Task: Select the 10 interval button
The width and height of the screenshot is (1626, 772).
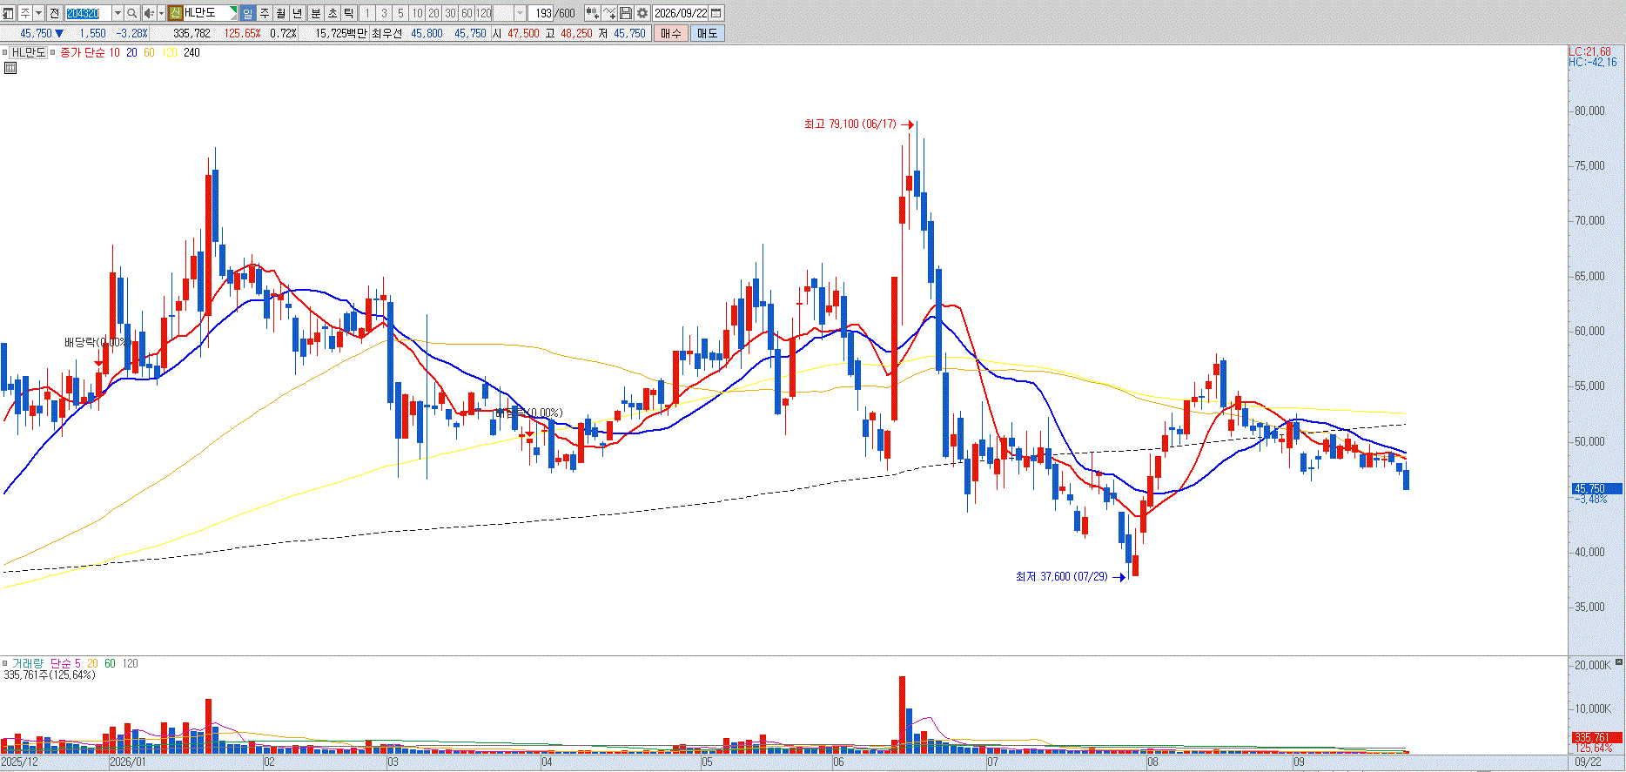Action: tap(417, 13)
